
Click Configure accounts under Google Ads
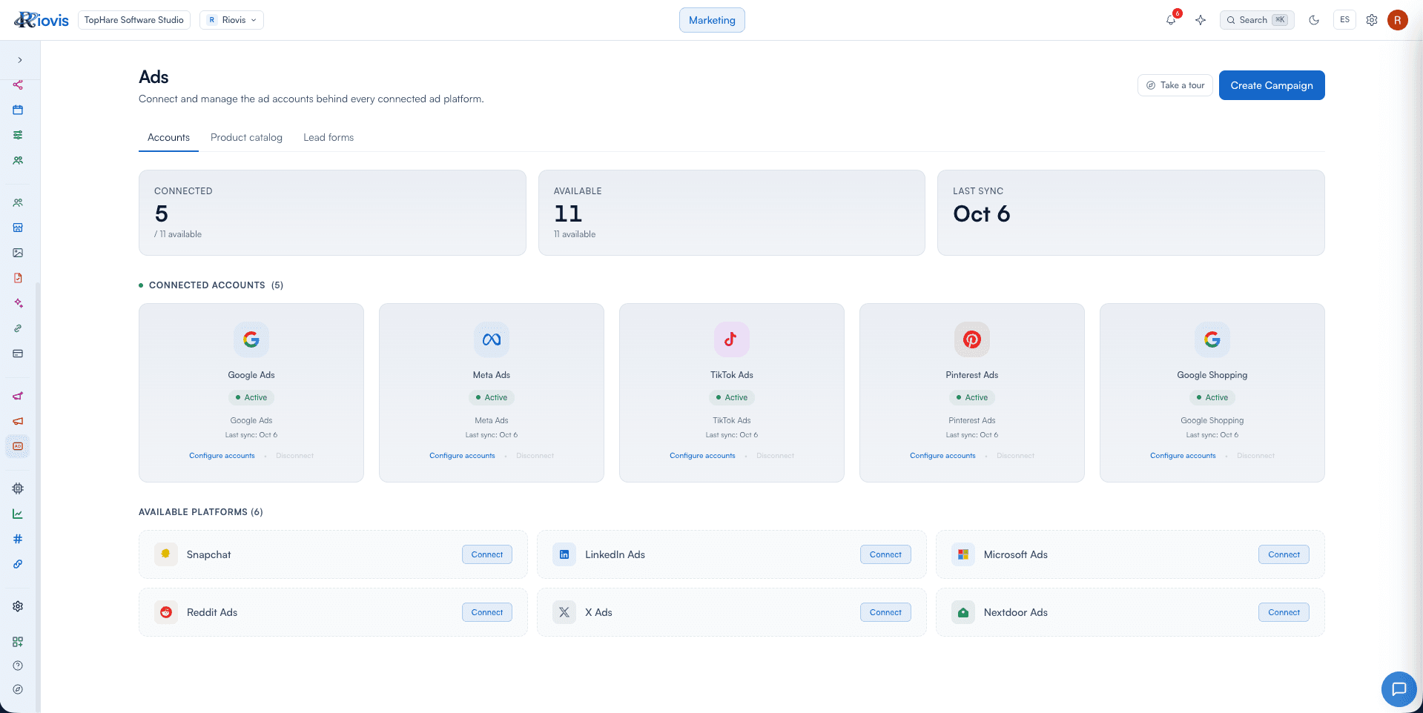[x=222, y=456]
